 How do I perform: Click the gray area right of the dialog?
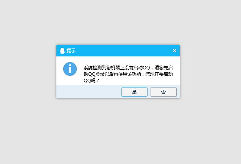[x=211, y=72]
